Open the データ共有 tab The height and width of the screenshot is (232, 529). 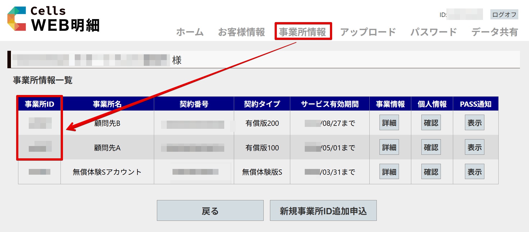[494, 32]
